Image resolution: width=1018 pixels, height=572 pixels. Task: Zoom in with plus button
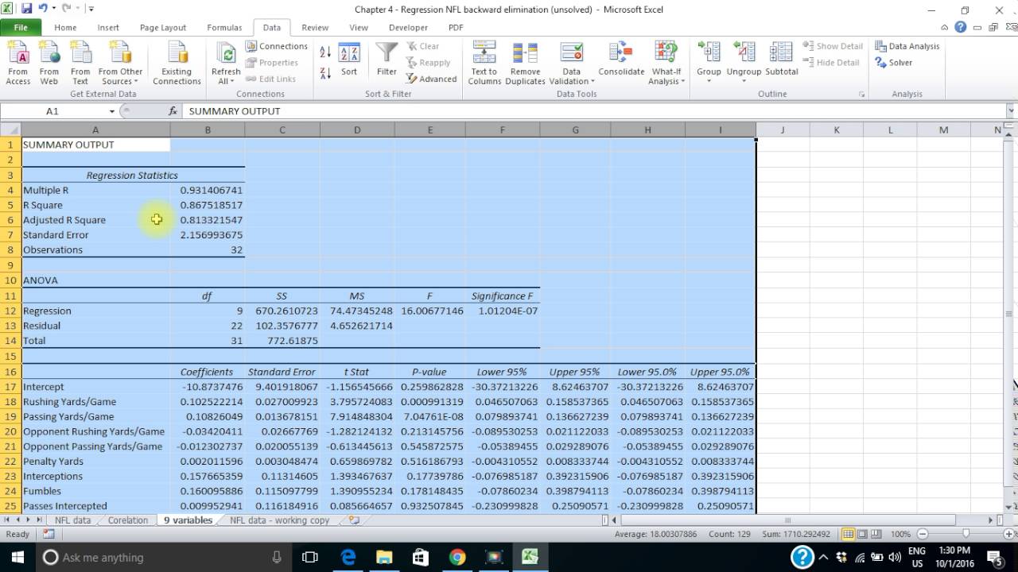[1008, 534]
